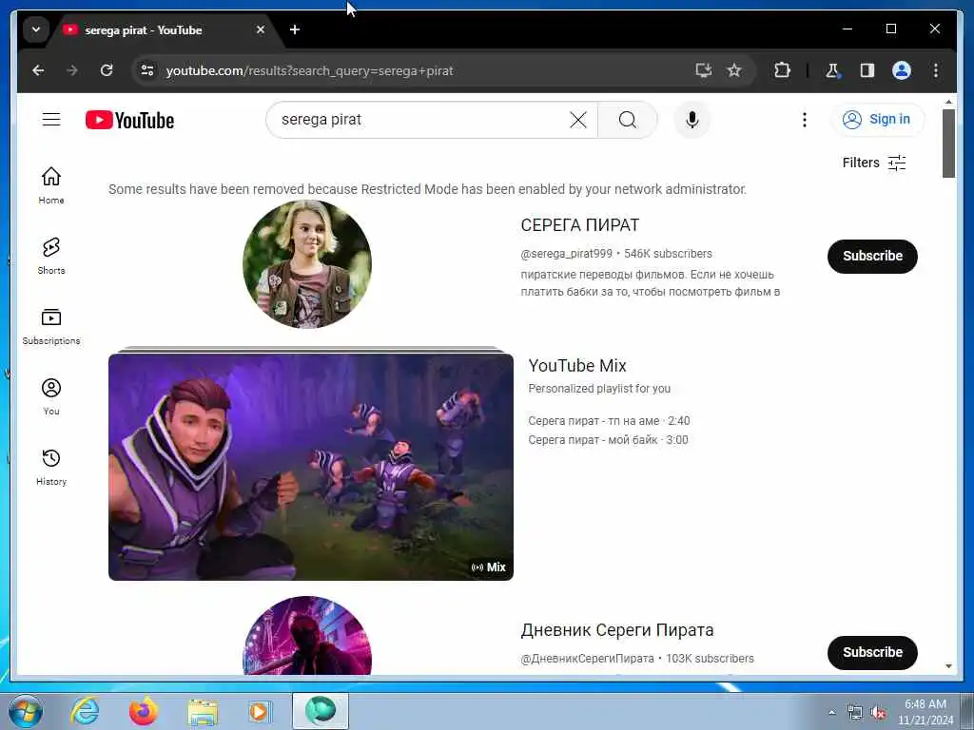
Task: Open Windows Explorer from the taskbar
Action: click(203, 711)
